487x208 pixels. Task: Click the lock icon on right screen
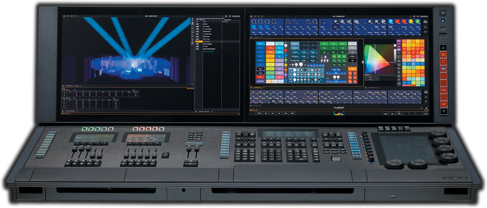(x=426, y=108)
